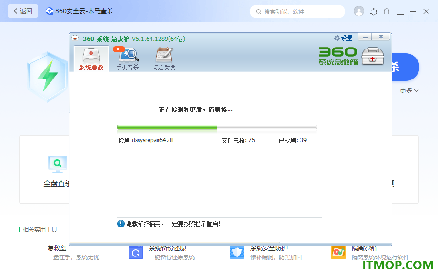Click the 检测 dssysrepair64.dll text
Image resolution: width=438 pixels, height=276 pixels.
[146, 140]
